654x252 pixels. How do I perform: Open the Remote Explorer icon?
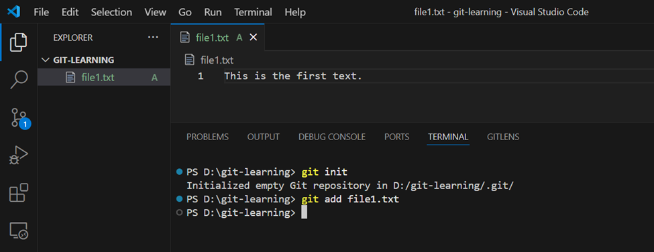point(19,231)
